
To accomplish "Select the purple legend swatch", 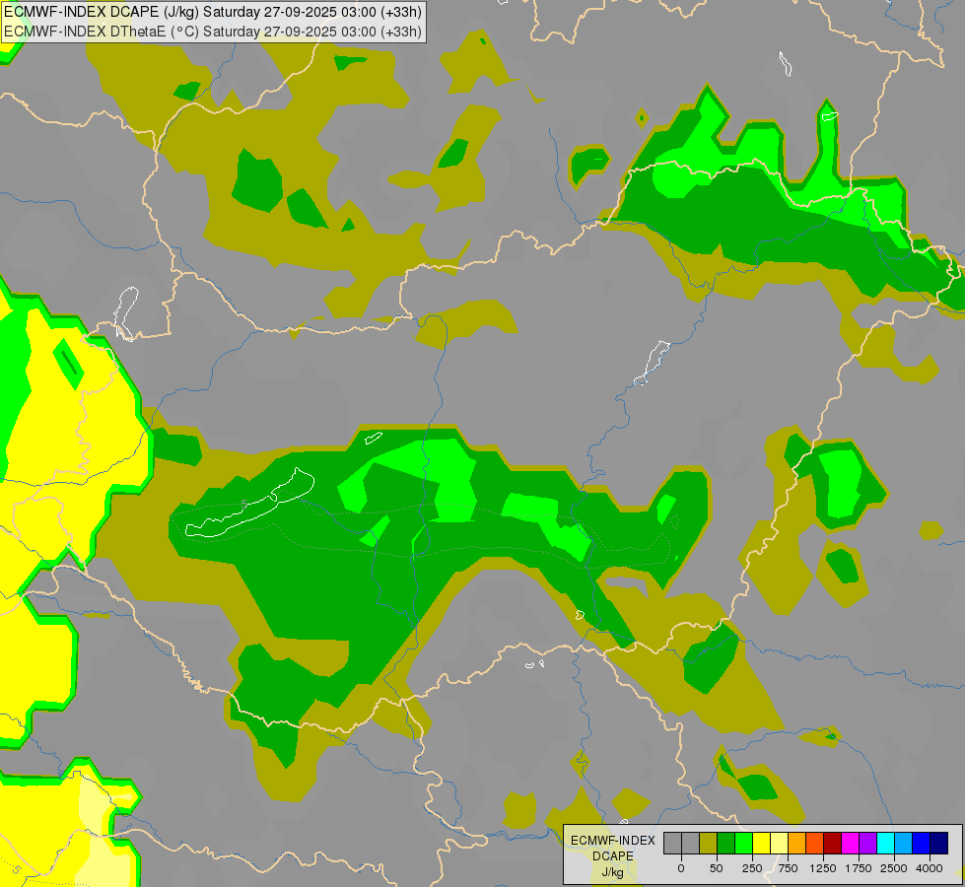I will (867, 843).
